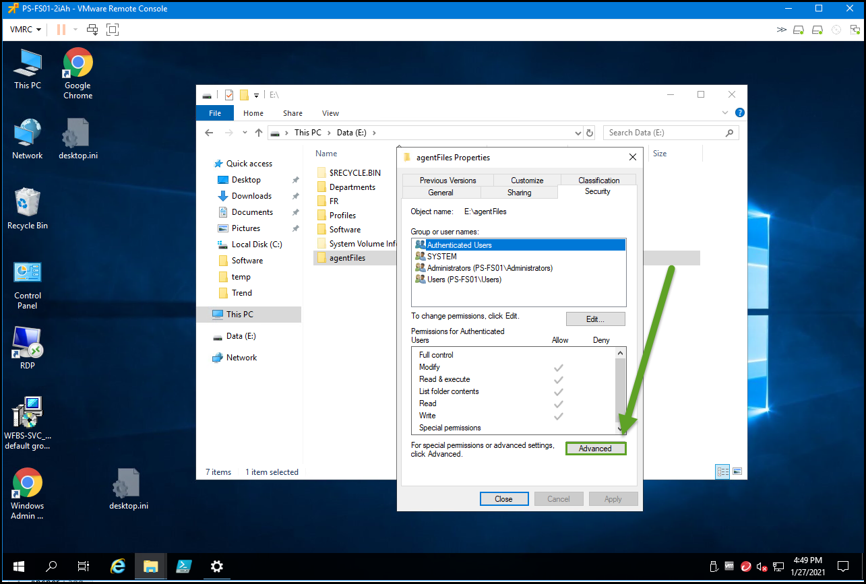This screenshot has height=584, width=866.
Task: Click Edit to change permissions
Action: [x=595, y=319]
